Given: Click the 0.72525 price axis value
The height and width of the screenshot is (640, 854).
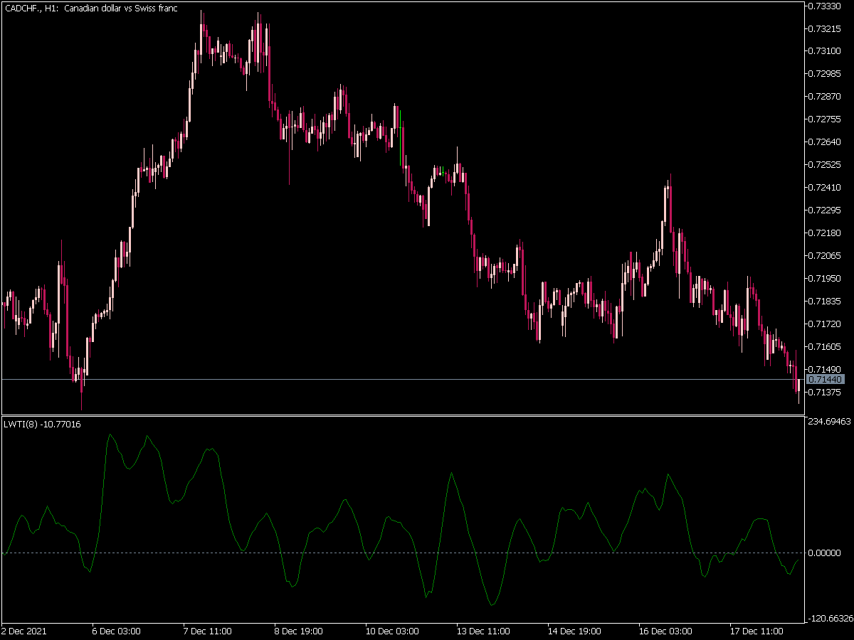Looking at the screenshot, I should (x=826, y=165).
